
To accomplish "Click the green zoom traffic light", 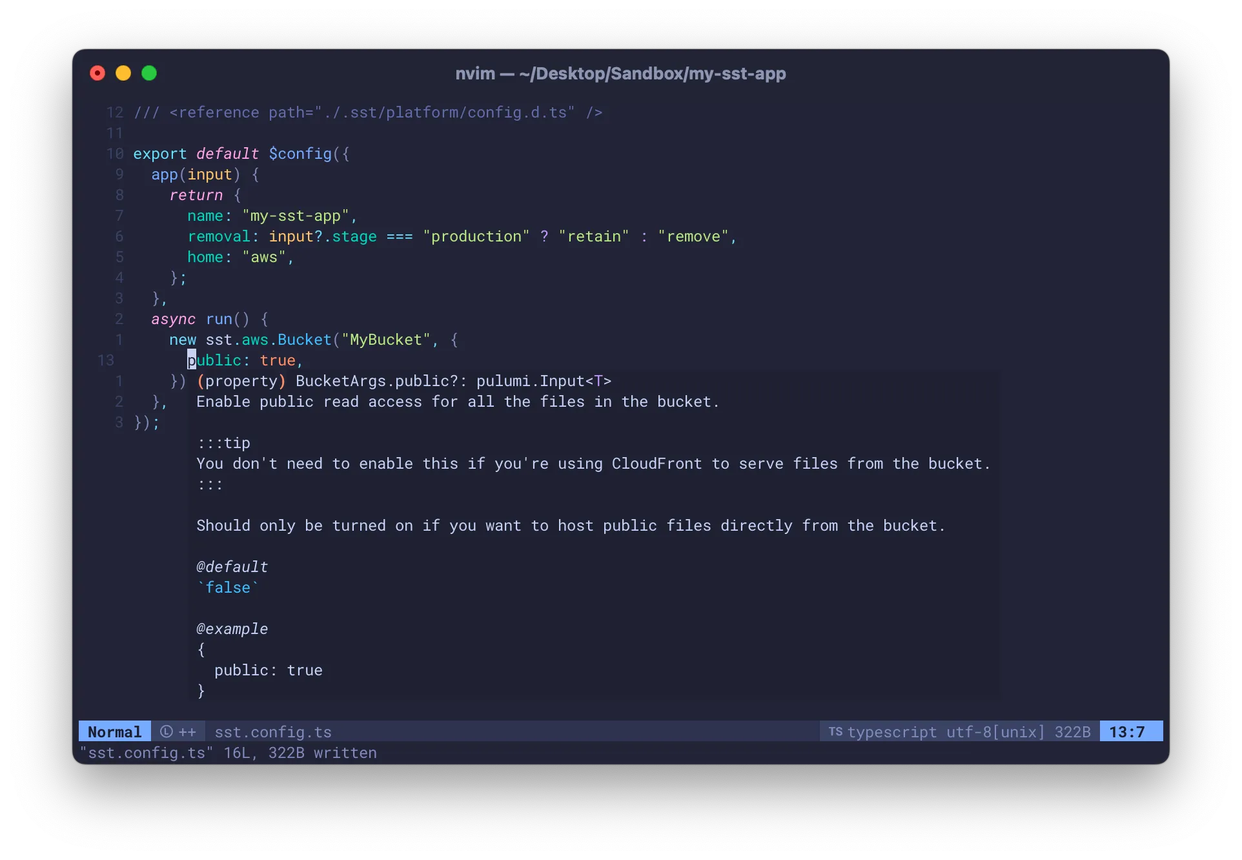I will tap(148, 73).
